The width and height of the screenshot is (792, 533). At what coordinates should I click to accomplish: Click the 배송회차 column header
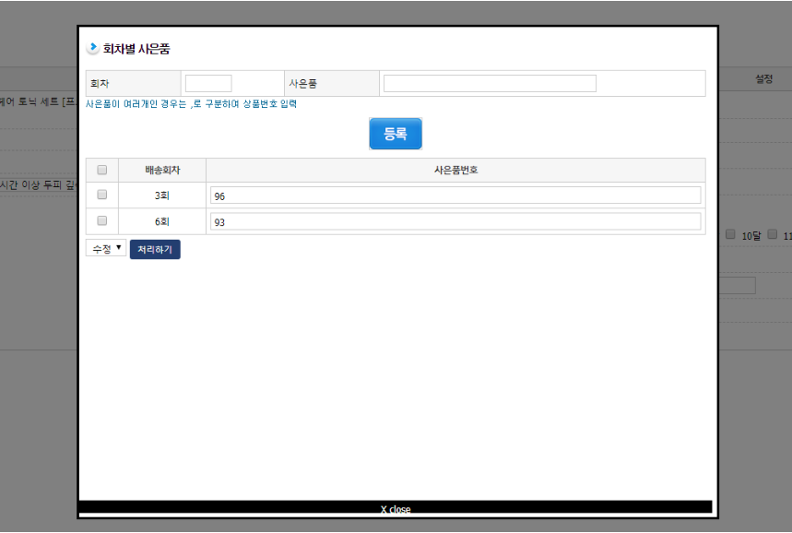click(x=162, y=171)
